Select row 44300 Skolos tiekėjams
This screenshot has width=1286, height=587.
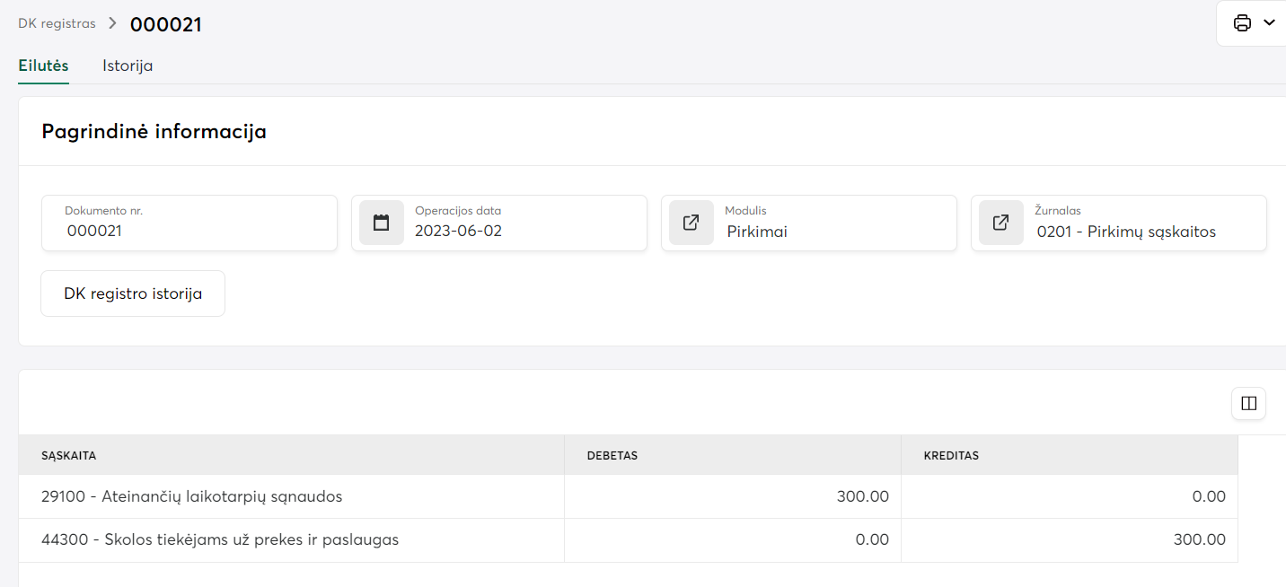[220, 540]
